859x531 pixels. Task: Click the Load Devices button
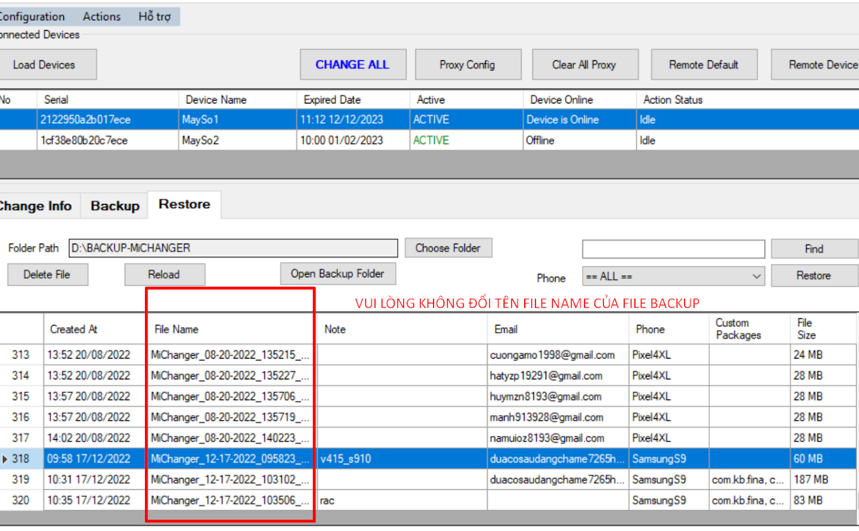click(x=44, y=65)
